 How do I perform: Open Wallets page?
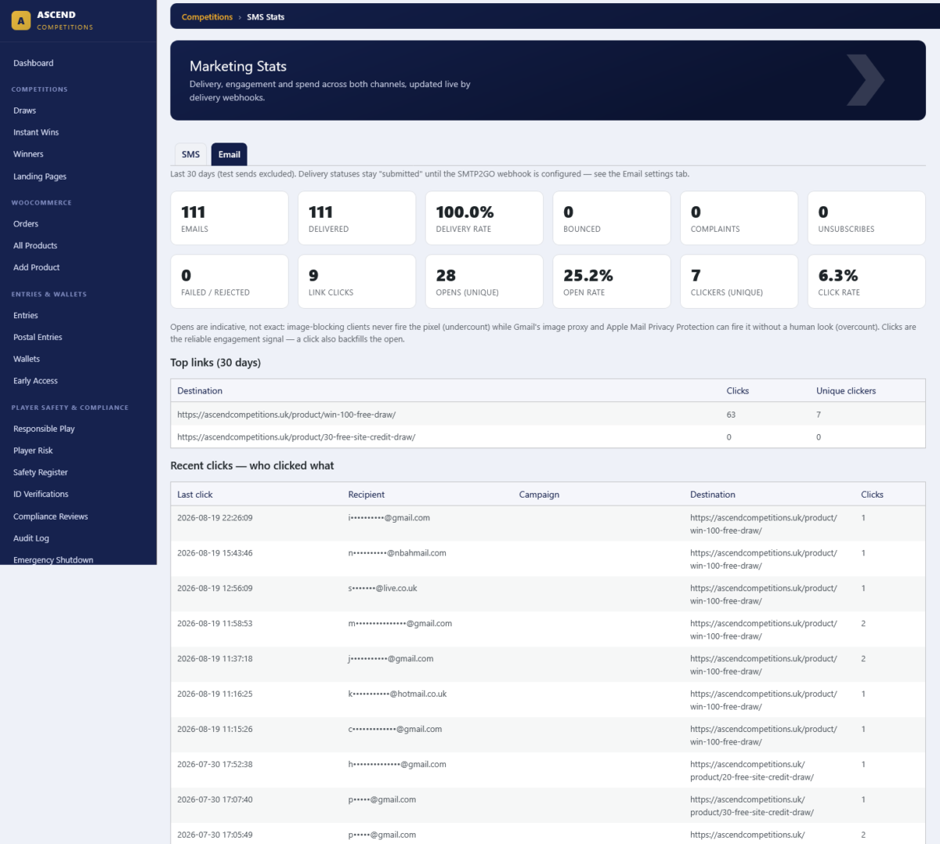tap(27, 360)
